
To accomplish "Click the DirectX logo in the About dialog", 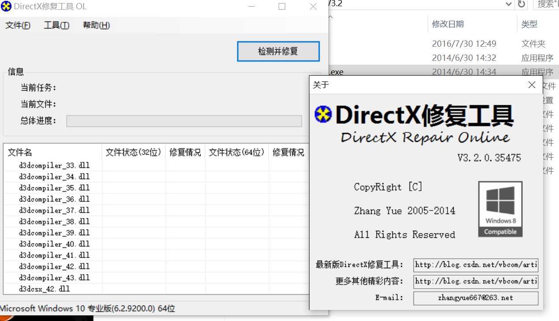I will pyautogui.click(x=323, y=114).
